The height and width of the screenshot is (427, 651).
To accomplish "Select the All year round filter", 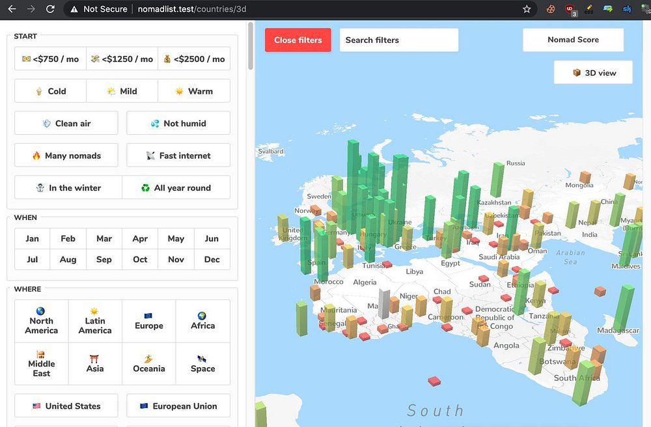I will tap(176, 187).
